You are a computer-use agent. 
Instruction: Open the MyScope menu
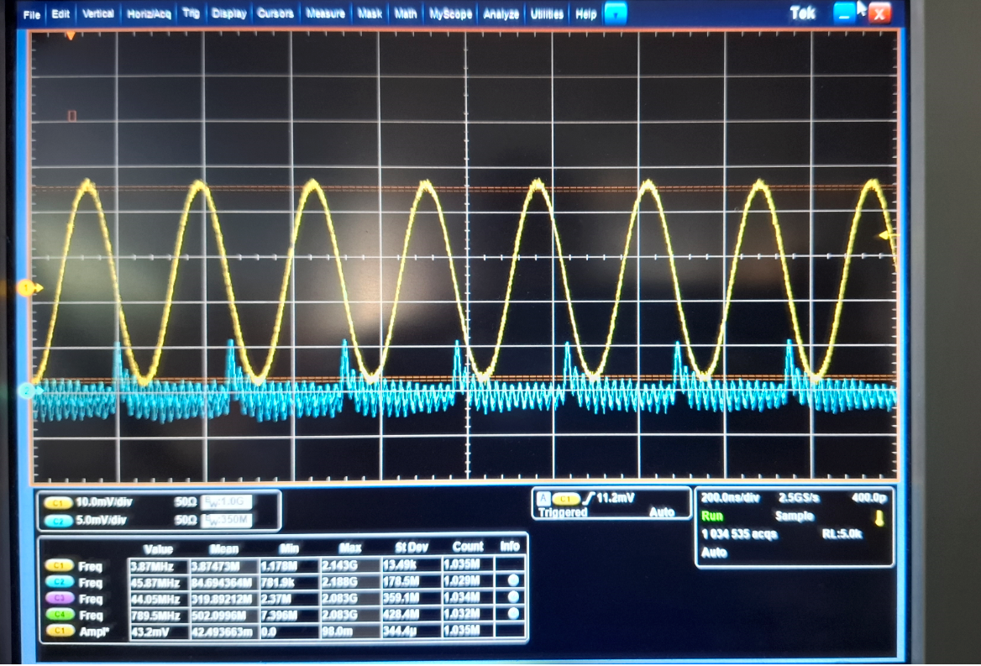[x=450, y=13]
